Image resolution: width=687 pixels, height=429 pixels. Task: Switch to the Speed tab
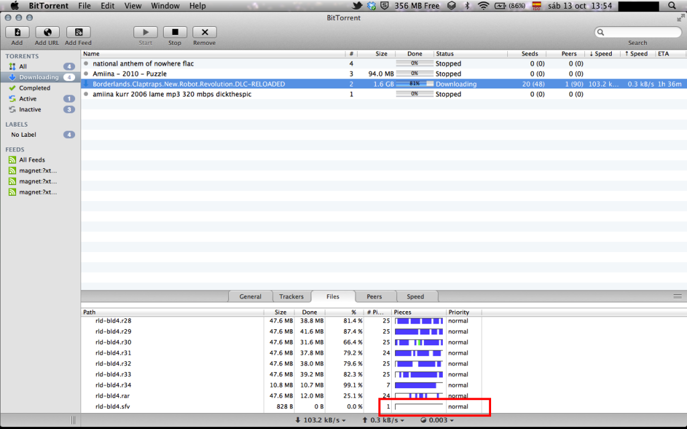point(415,296)
